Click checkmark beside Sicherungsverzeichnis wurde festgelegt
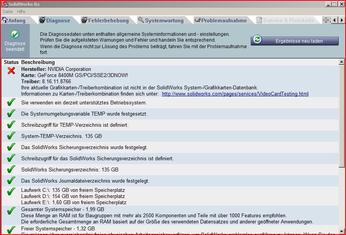The height and width of the screenshot is (235, 346). tap(11, 147)
